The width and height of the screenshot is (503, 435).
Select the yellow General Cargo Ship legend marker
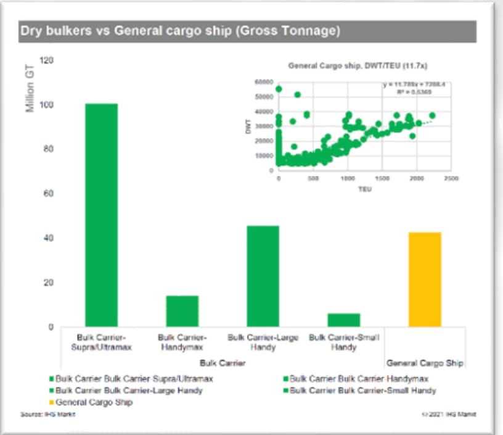pyautogui.click(x=52, y=402)
